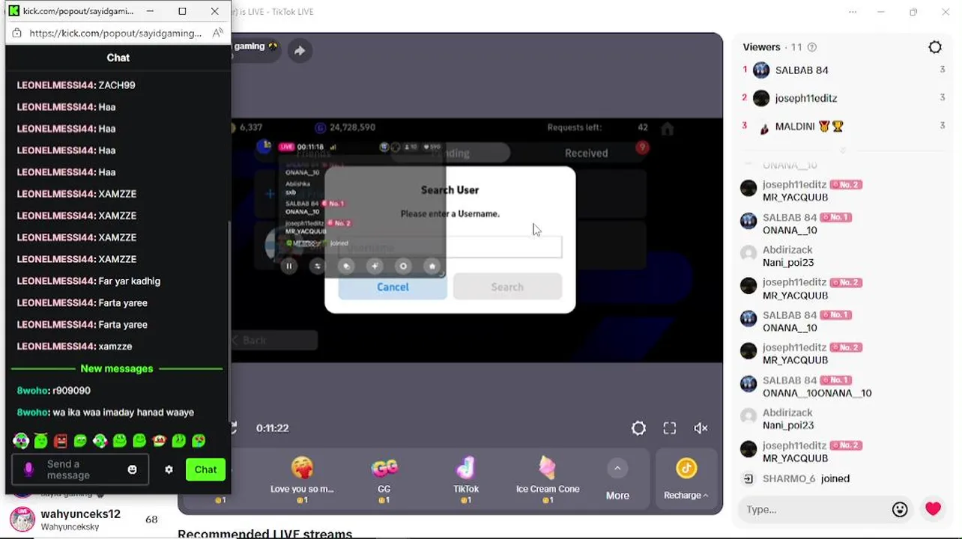
Task: Click the Kick chat settings gear
Action: click(169, 469)
